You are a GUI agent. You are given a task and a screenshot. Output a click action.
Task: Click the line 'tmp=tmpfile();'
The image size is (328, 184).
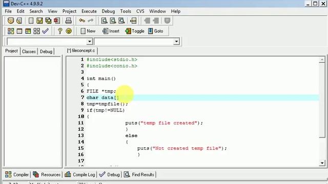pyautogui.click(x=107, y=104)
